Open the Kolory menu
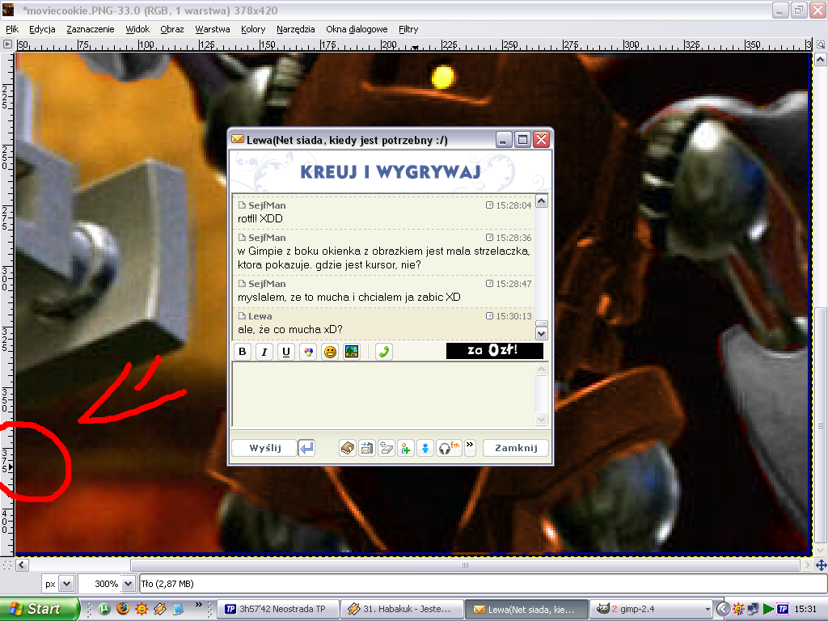Image resolution: width=828 pixels, height=621 pixels. (253, 29)
